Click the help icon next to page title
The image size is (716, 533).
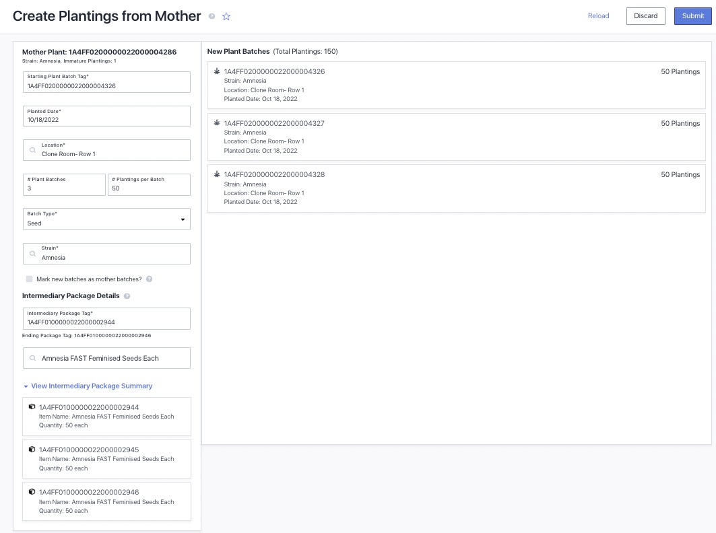point(212,16)
